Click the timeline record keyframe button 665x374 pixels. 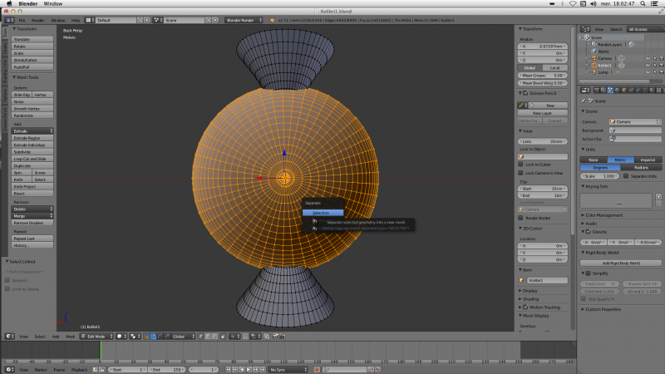point(317,370)
